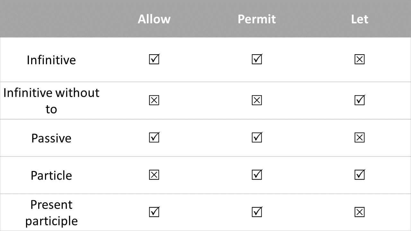Click the Permit checkbox in Infinitive row
This screenshot has width=411, height=231.
[x=257, y=59]
